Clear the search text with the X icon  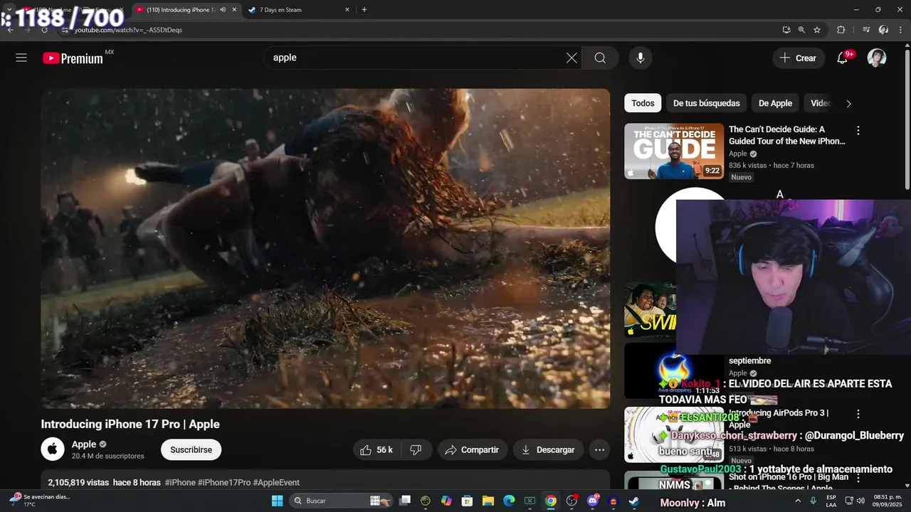click(x=572, y=58)
